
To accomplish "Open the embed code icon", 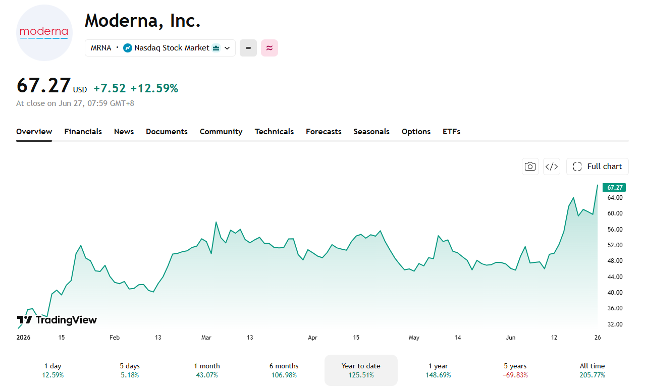I will (x=552, y=167).
